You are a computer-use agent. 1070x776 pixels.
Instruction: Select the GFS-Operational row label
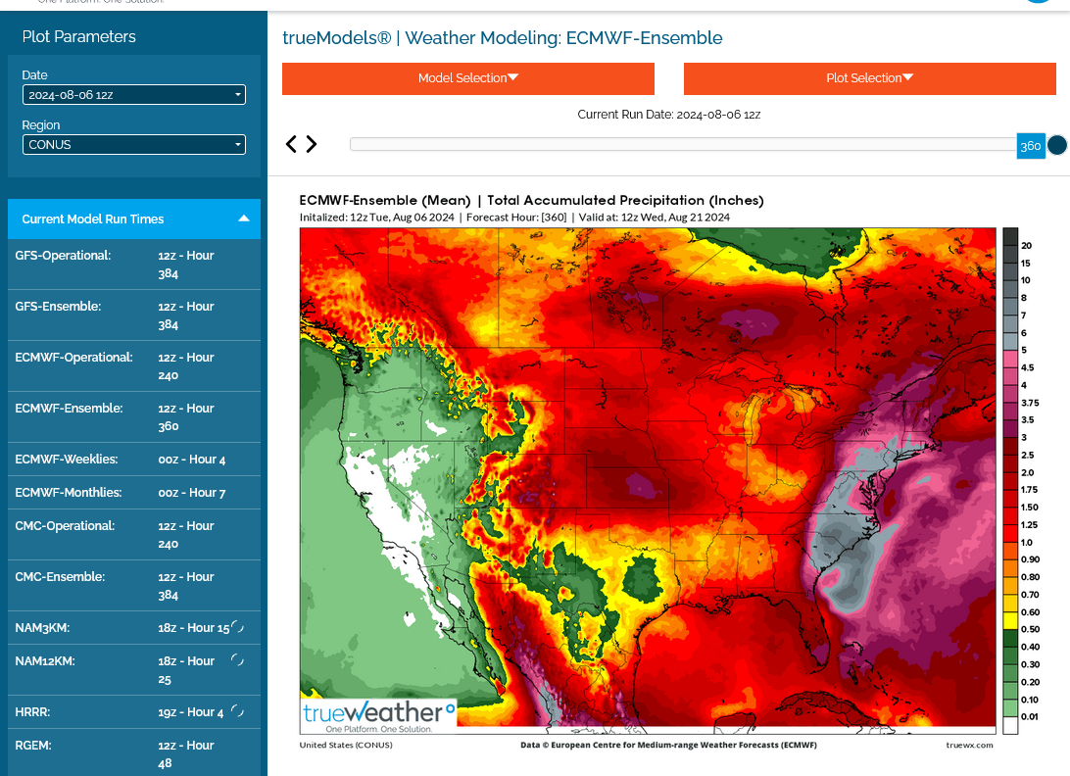pos(63,256)
